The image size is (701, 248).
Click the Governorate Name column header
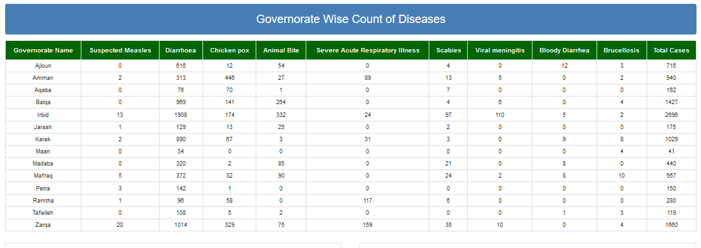click(x=44, y=50)
